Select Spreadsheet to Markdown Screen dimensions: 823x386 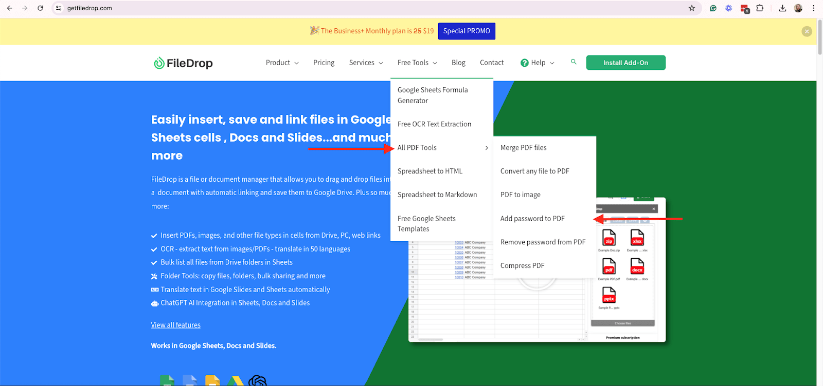coord(442,195)
